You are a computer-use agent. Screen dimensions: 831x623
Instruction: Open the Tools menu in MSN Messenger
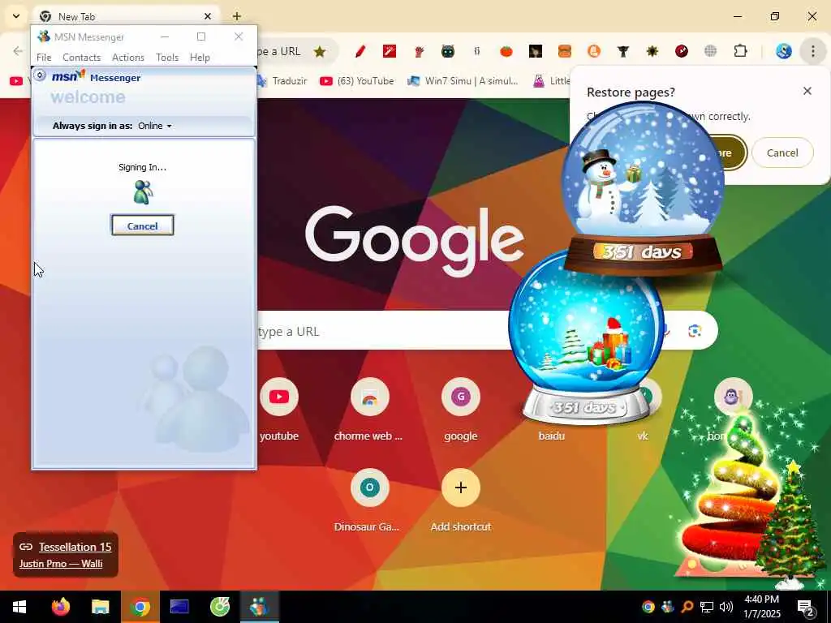[167, 58]
